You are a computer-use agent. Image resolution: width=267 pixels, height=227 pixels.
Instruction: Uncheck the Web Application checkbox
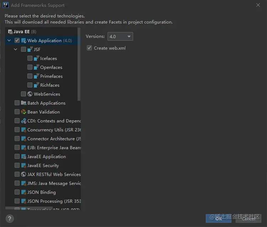[17, 40]
